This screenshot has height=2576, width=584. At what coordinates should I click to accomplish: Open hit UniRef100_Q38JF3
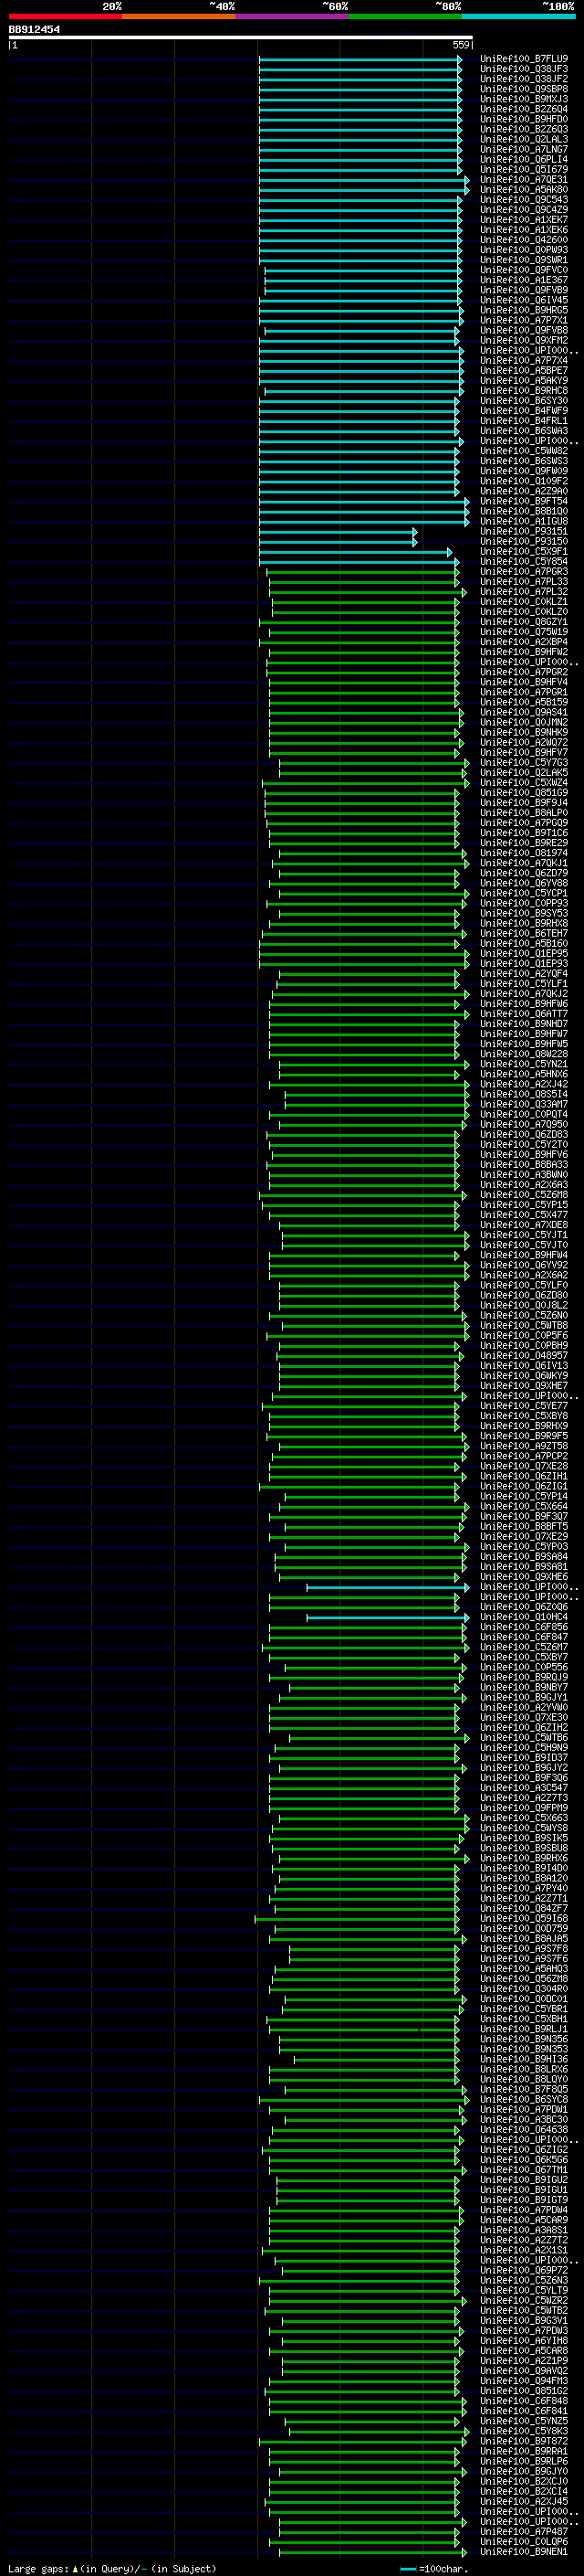[524, 69]
